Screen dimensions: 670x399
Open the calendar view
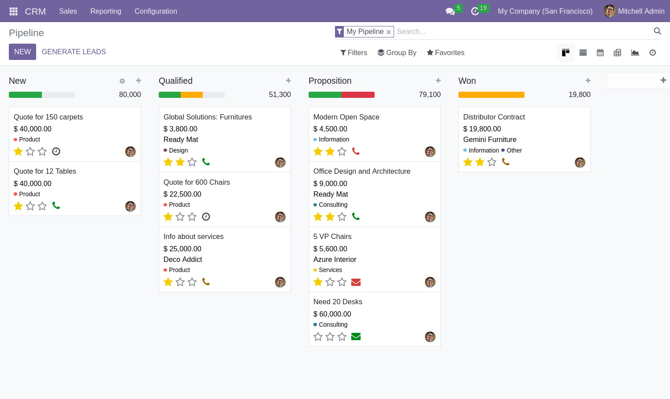(600, 52)
